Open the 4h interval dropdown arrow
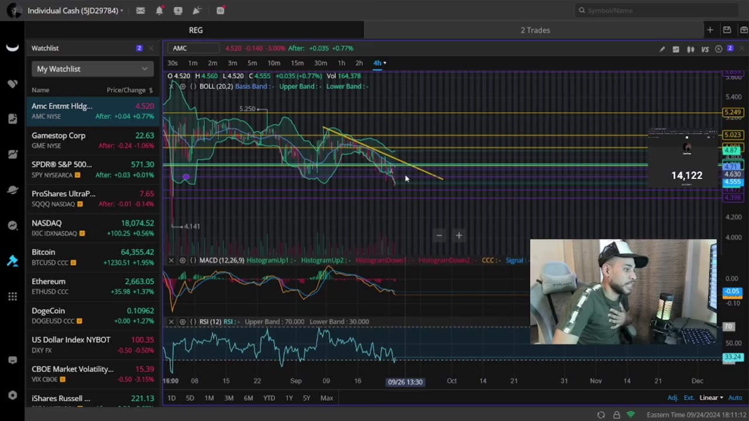 (x=384, y=63)
